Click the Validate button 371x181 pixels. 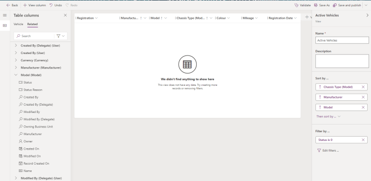pos(302,5)
